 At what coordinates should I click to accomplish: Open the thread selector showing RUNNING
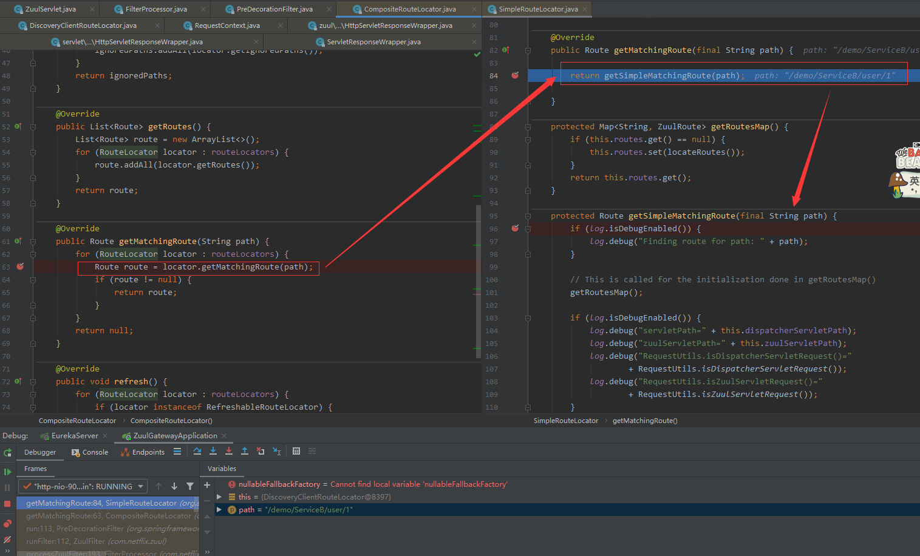pos(83,486)
